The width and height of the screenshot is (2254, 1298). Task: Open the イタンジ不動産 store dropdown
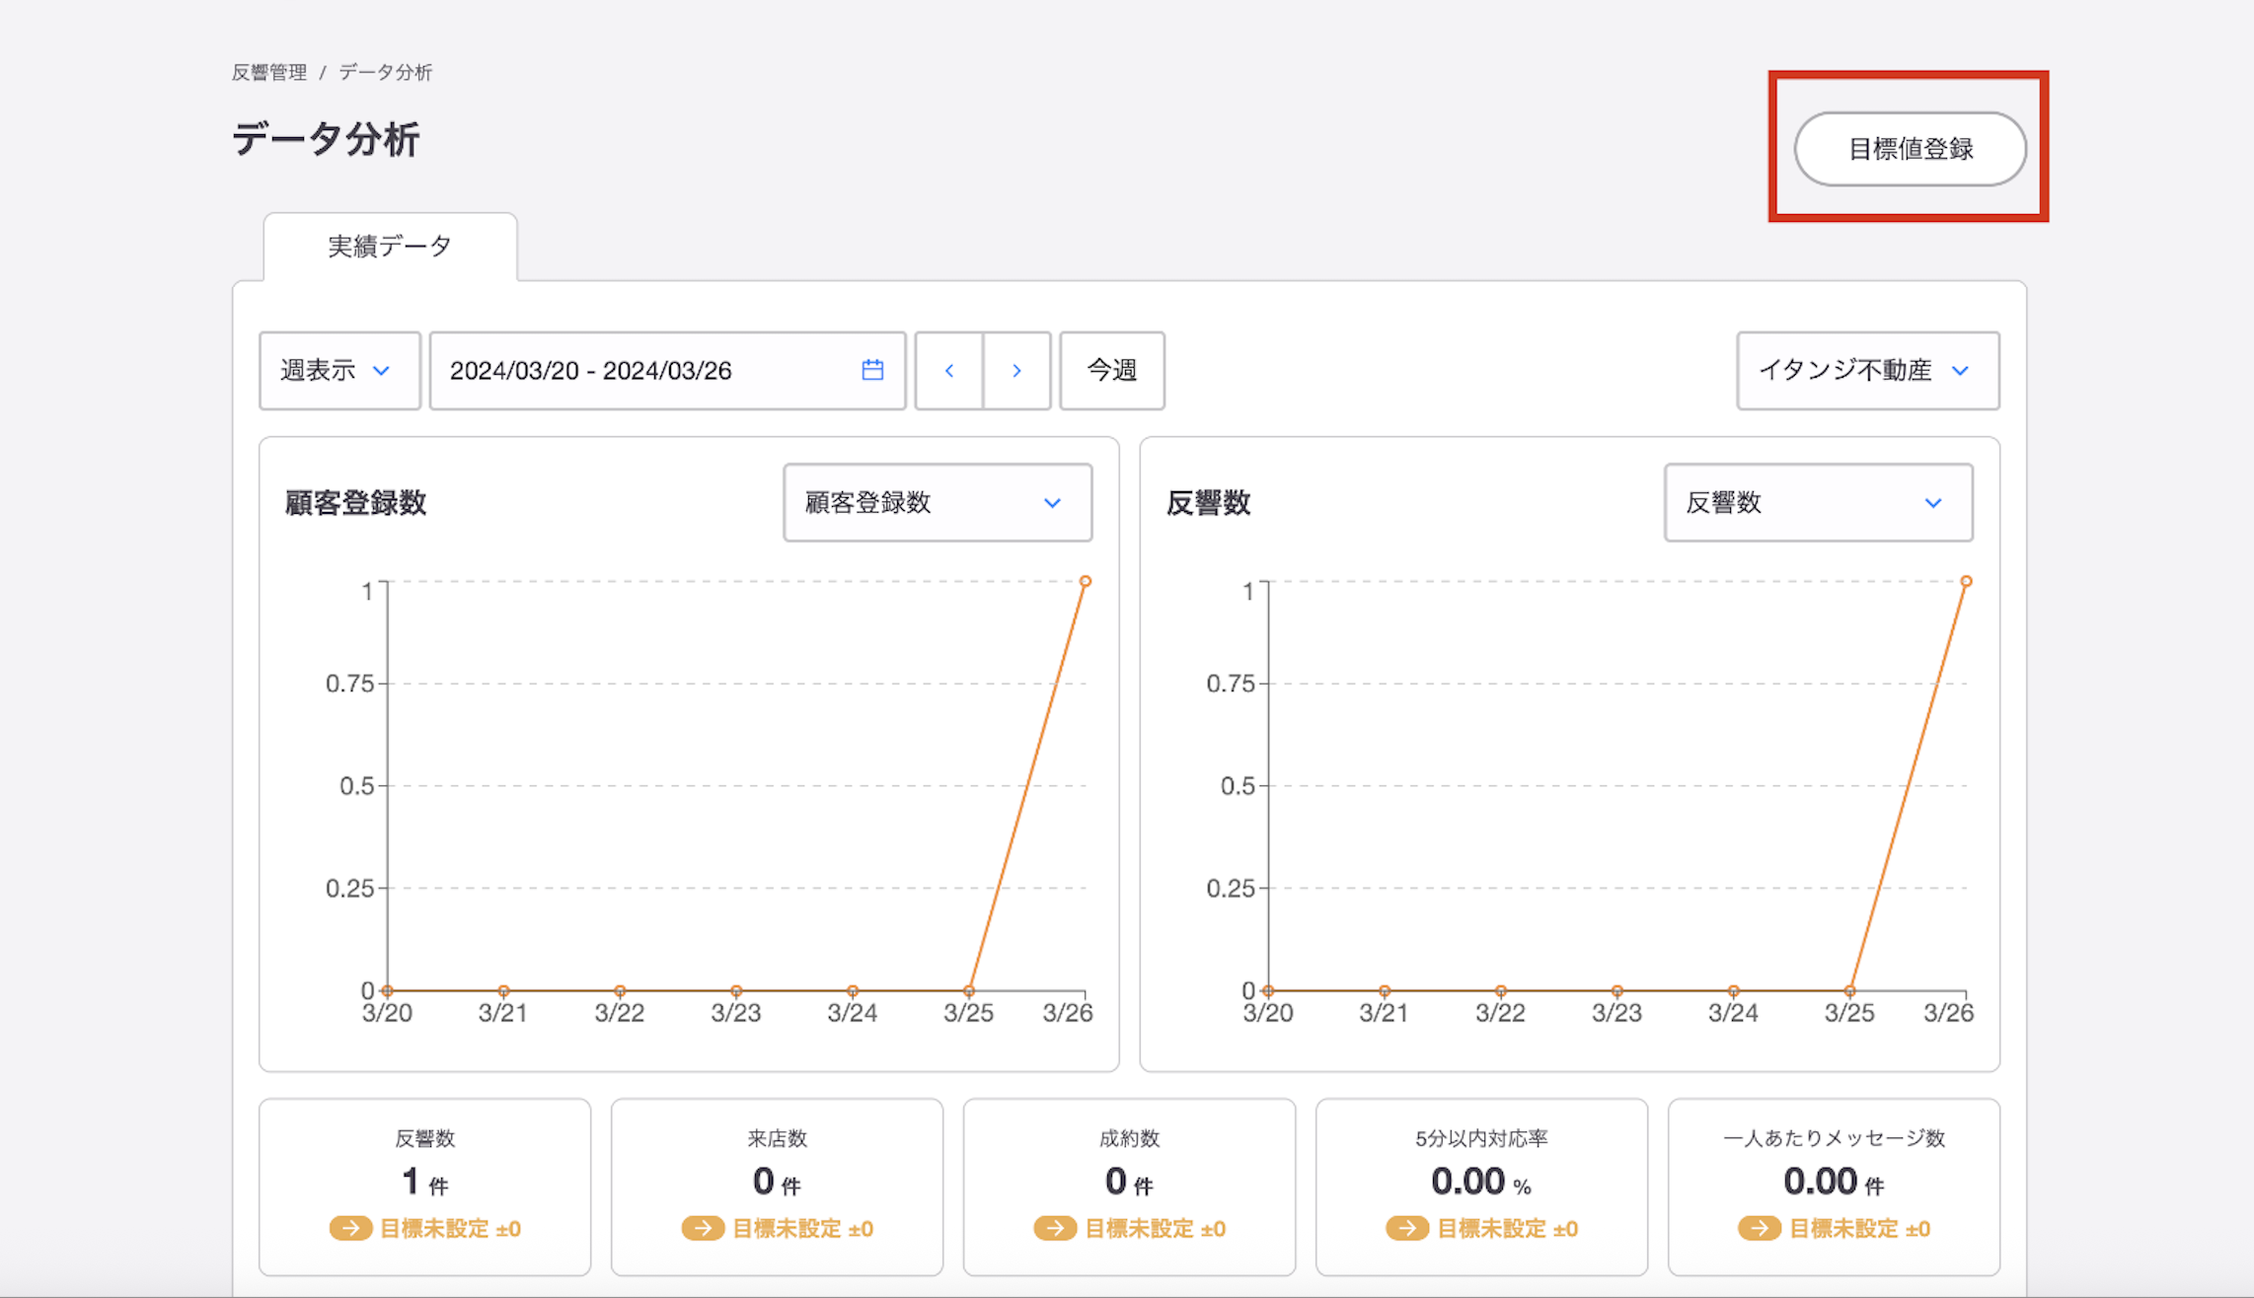(x=1868, y=371)
